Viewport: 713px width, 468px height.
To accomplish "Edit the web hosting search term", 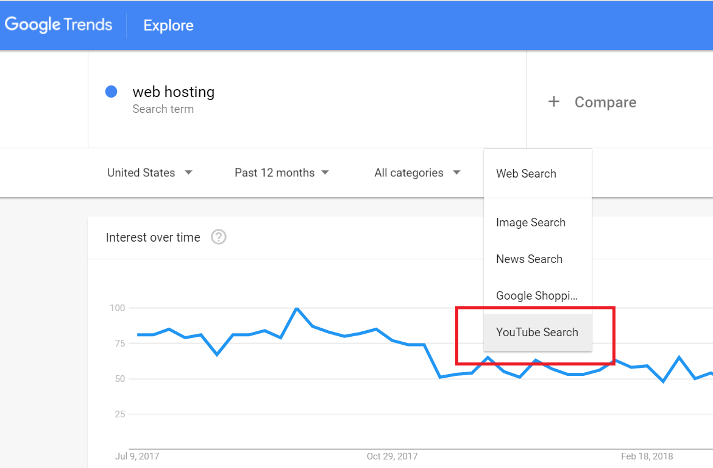I will pyautogui.click(x=173, y=92).
